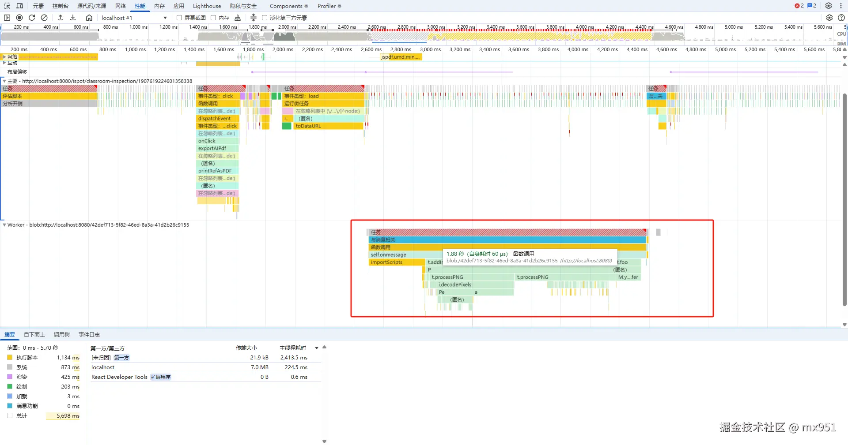Select the self.onmessage worker entry
This screenshot has width=848, height=445.
[x=406, y=255]
